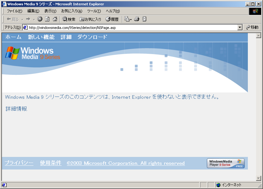Open the back history dropdown arrow
Image resolution: width=263 pixels, height=189 pixels.
pos(22,19)
